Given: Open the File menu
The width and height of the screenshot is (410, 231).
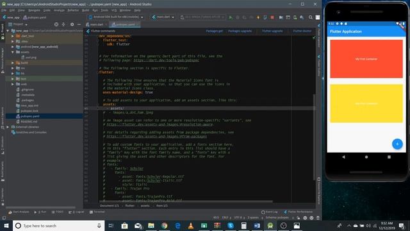Looking at the screenshot, I should 4,10.
